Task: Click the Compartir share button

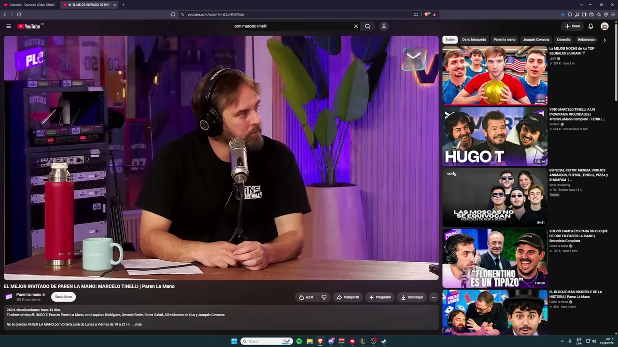Action: [x=348, y=297]
